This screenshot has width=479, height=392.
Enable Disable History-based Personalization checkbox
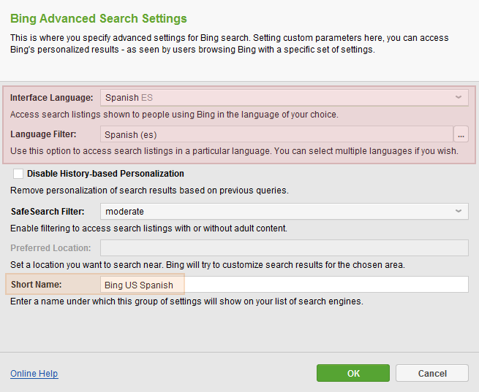18,174
